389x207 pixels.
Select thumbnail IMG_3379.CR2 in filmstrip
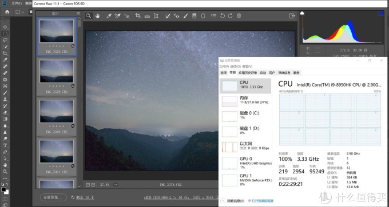(57, 76)
